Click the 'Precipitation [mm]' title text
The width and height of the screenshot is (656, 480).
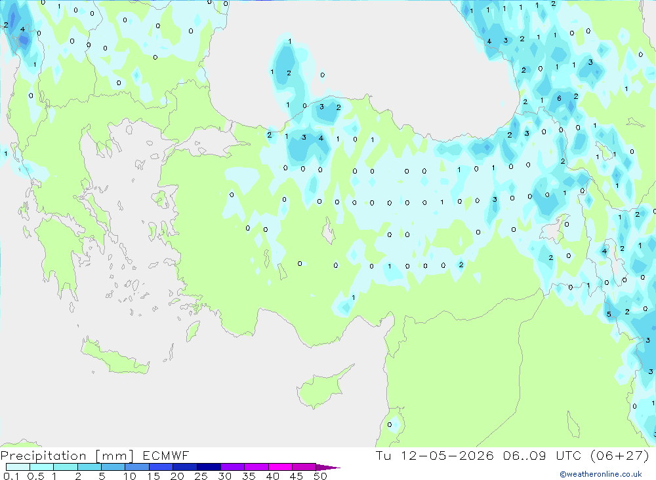coord(67,456)
